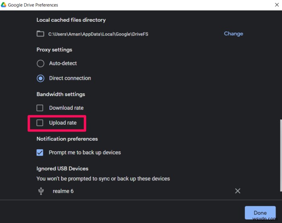Enable the Download rate limit checkbox
Viewport: 282px width, 223px height.
click(40, 108)
